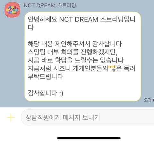
Task: Tap the yellow plus attachment icon
Action: (x=11, y=117)
